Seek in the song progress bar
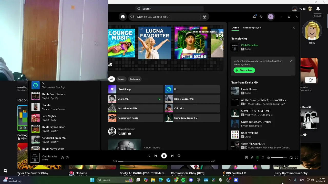 (164, 161)
